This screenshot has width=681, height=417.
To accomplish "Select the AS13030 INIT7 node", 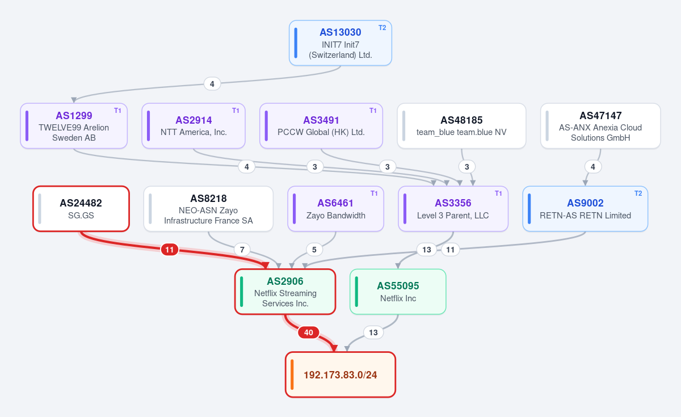I will point(340,43).
